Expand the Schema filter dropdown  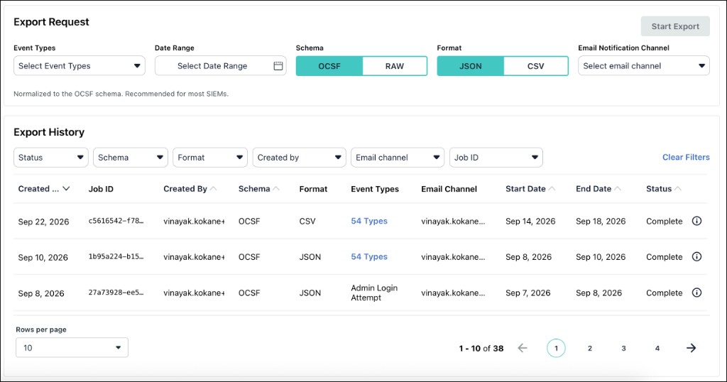(x=131, y=158)
